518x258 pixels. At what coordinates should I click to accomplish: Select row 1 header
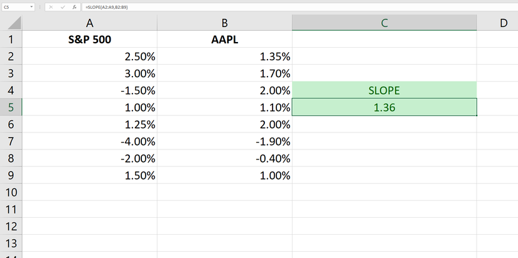pos(11,40)
